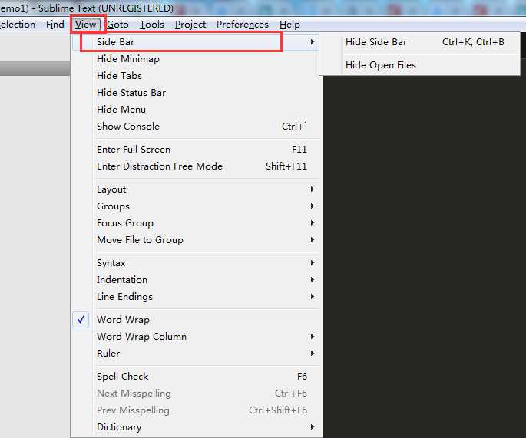Screen dimensions: 526x438
Task: Select Hide Menu
Action: pos(196,110)
